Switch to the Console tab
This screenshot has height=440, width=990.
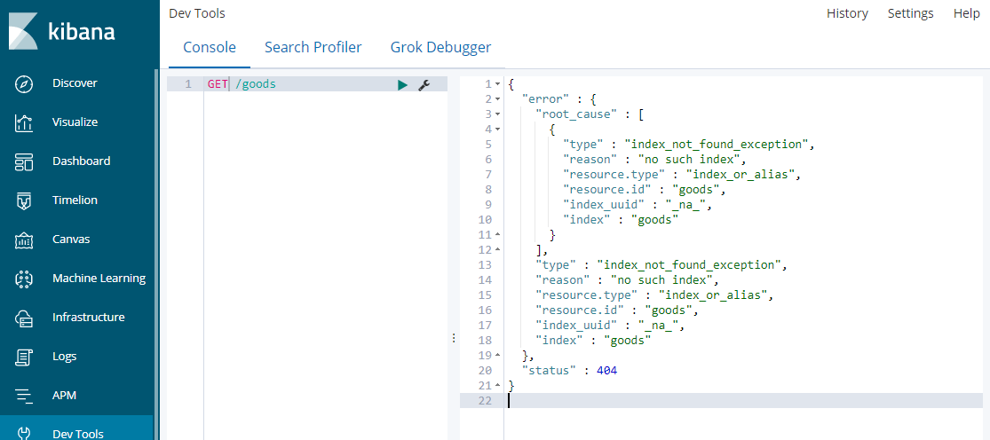[x=210, y=47]
